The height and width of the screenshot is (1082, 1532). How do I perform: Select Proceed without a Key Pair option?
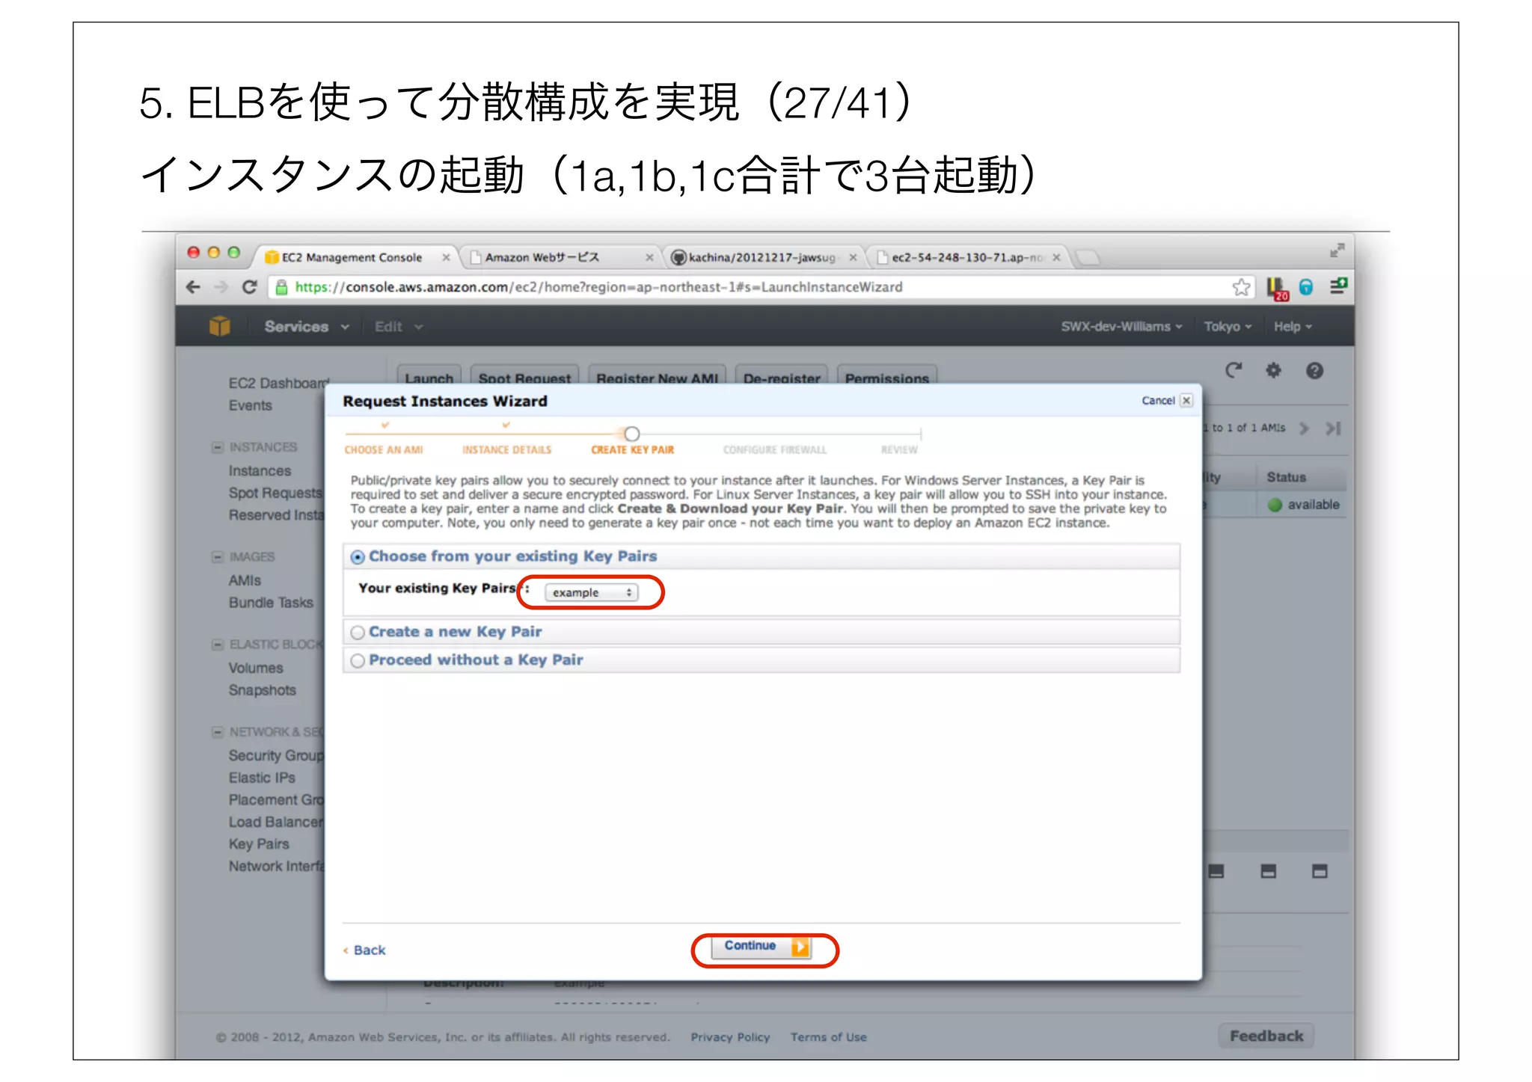point(358,661)
